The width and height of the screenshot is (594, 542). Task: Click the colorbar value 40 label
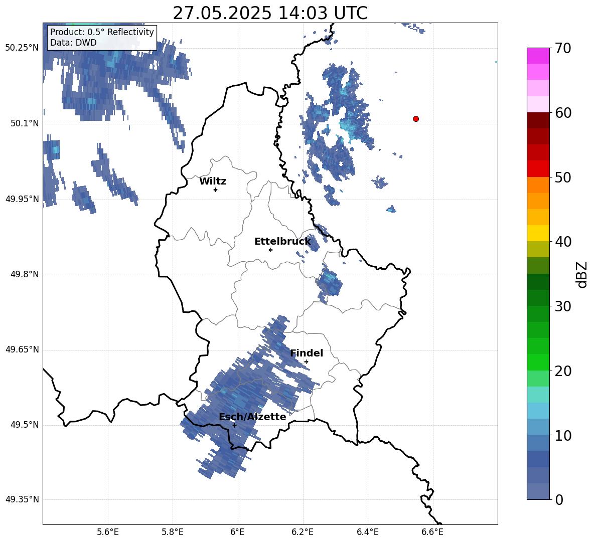point(563,242)
